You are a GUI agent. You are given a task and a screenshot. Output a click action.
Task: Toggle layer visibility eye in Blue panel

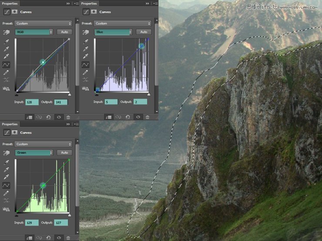pos(138,117)
